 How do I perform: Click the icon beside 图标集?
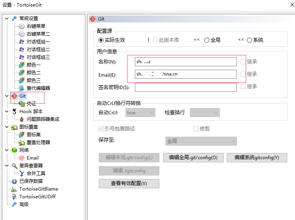coord(22,135)
